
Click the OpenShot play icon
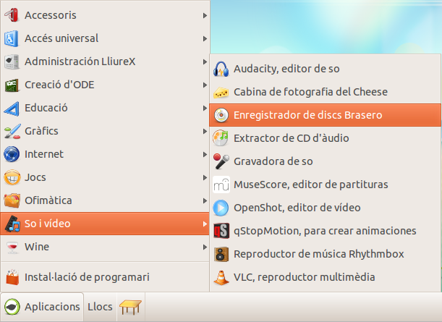(x=221, y=208)
